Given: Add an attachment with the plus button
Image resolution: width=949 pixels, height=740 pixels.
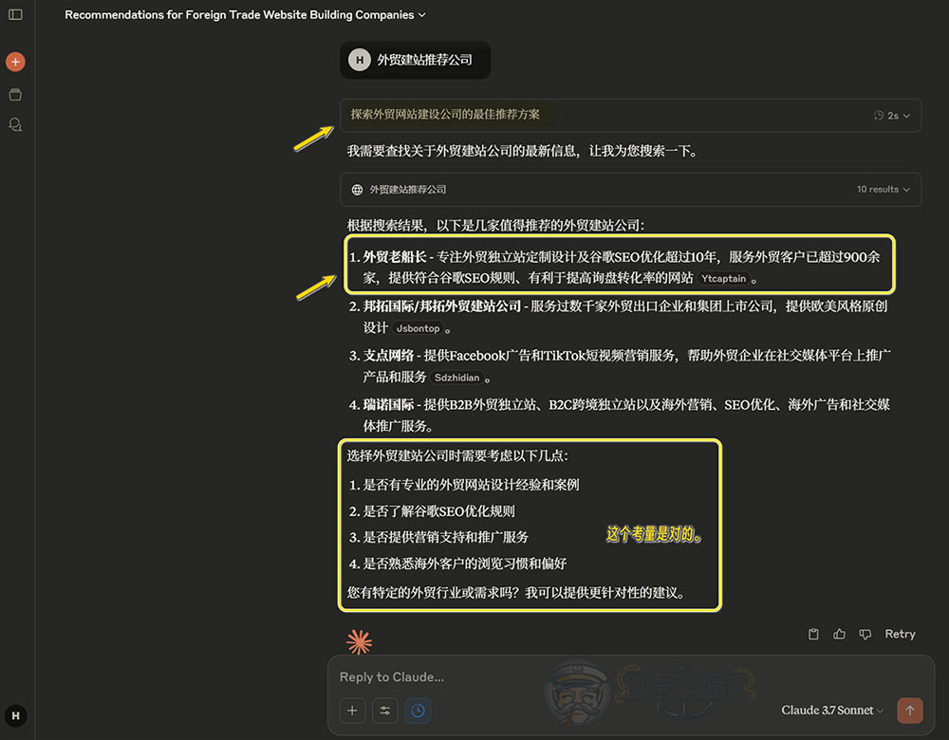Looking at the screenshot, I should click(352, 711).
